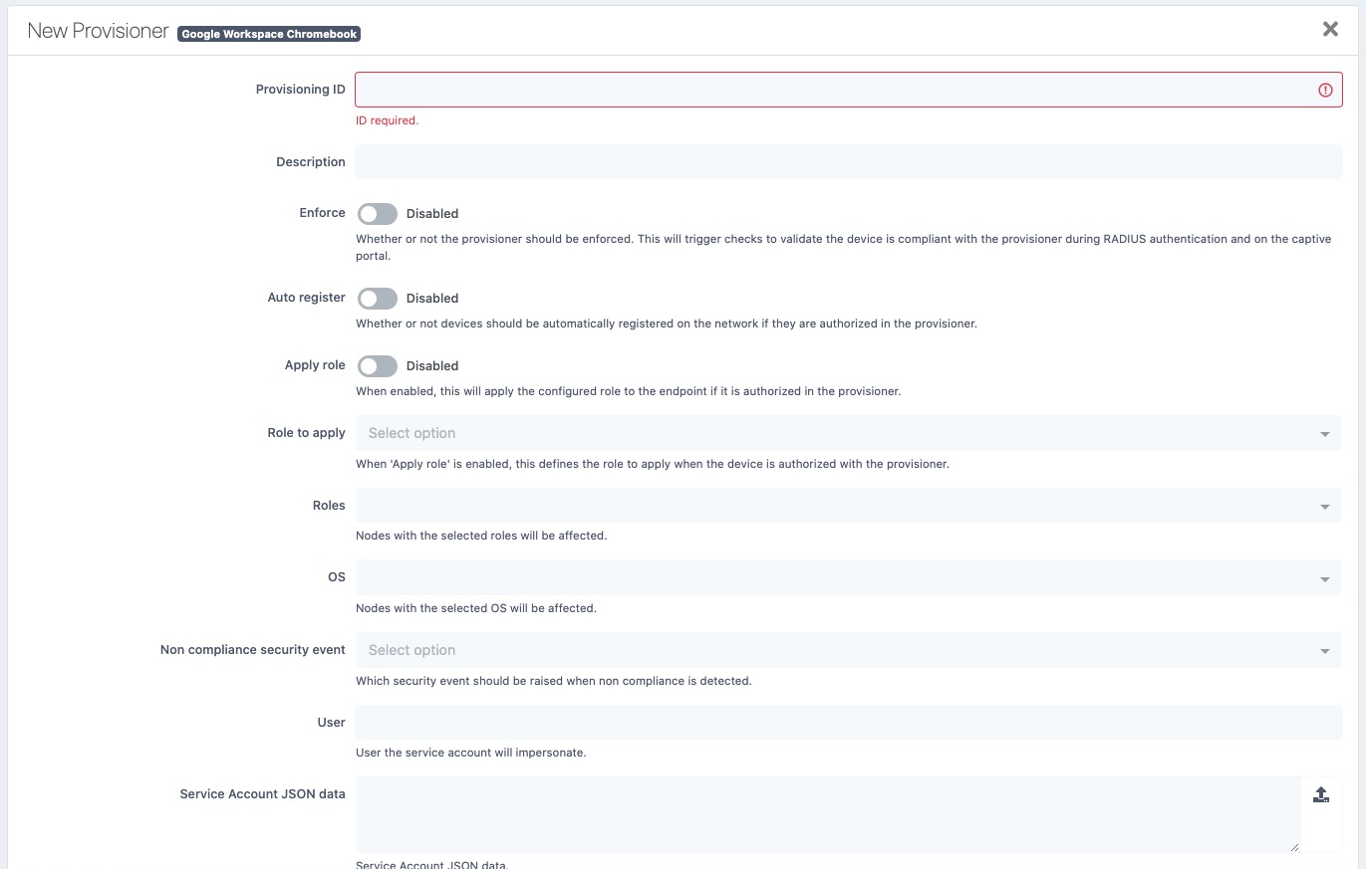Enable the Enforce toggle

point(378,213)
